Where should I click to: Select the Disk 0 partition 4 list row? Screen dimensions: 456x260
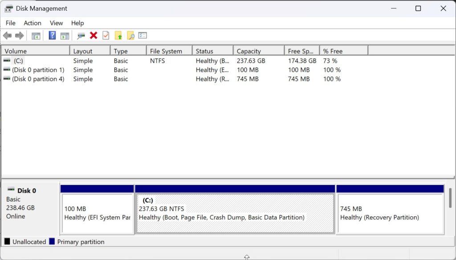click(x=38, y=79)
